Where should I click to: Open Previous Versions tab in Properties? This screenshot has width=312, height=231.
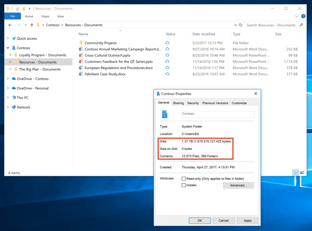[215, 103]
